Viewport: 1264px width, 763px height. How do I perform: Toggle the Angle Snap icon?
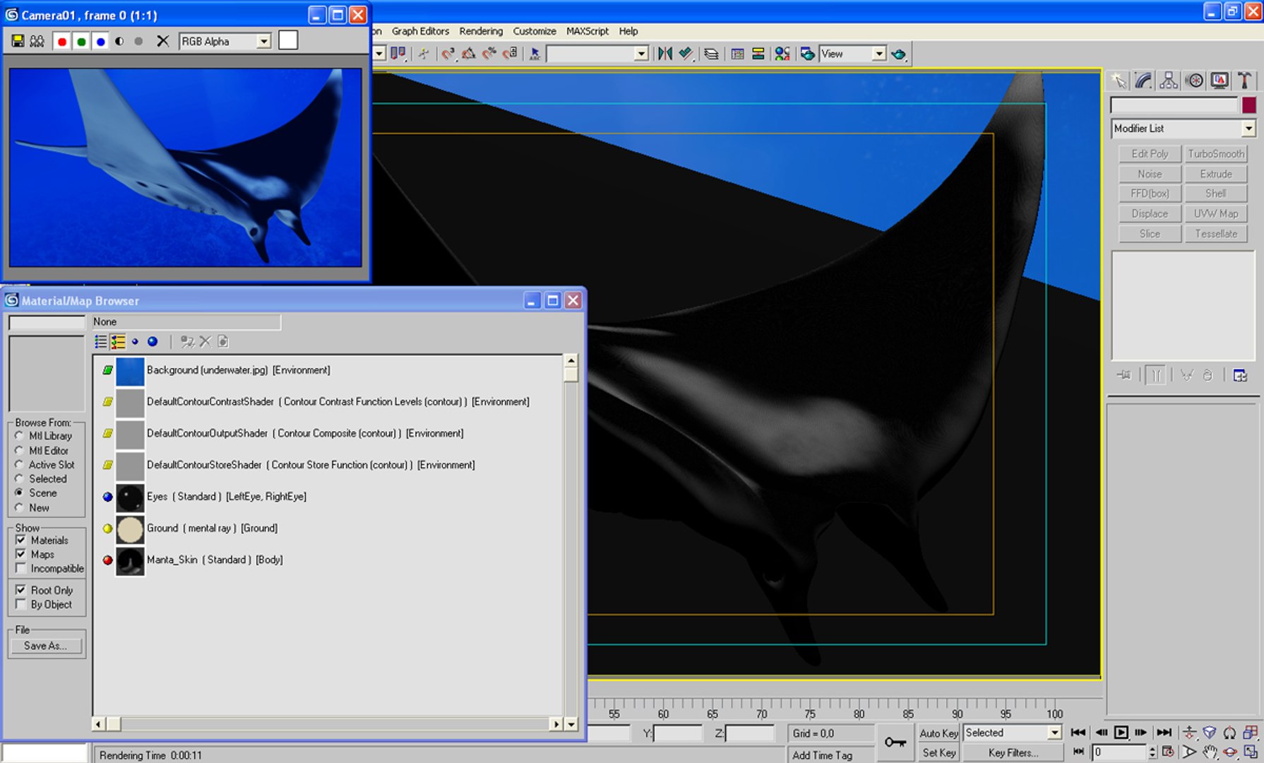click(468, 54)
